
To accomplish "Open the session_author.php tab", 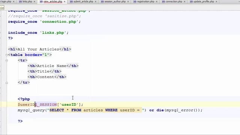I will [115, 1].
